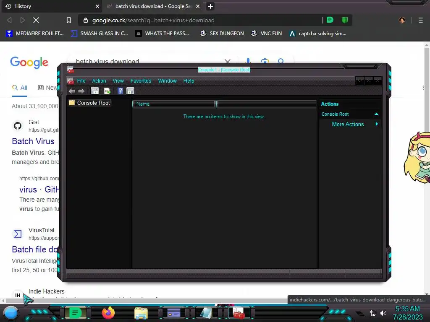Click the green chat extension icon
430x322 pixels.
pos(330,20)
